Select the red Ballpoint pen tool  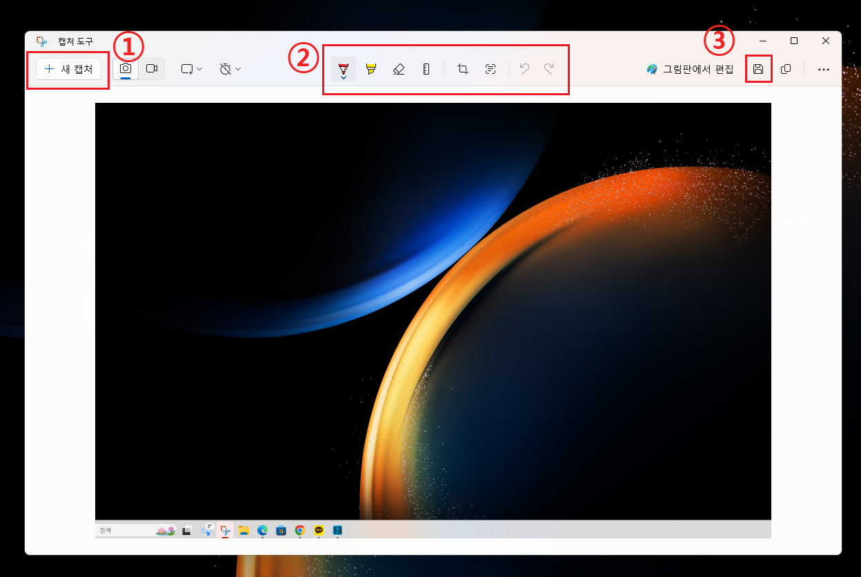pyautogui.click(x=344, y=69)
